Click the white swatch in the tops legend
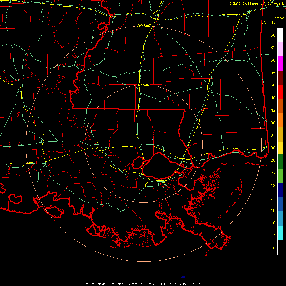 pyautogui.click(x=281, y=35)
